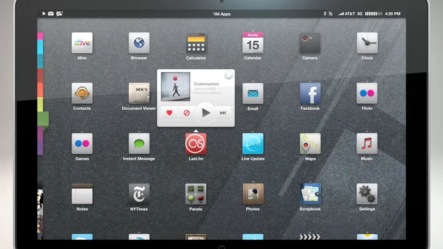Launch the Scrapbook app
This screenshot has height=249, width=443.
click(x=310, y=194)
